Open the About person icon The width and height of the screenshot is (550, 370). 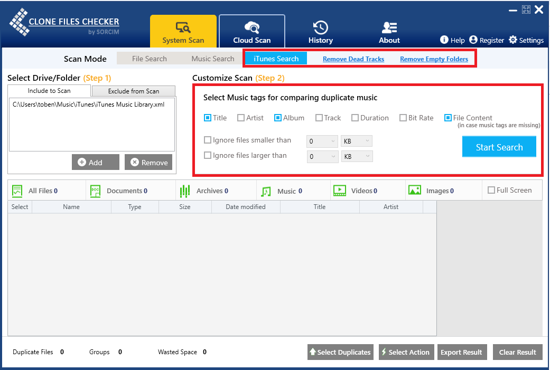pyautogui.click(x=389, y=27)
